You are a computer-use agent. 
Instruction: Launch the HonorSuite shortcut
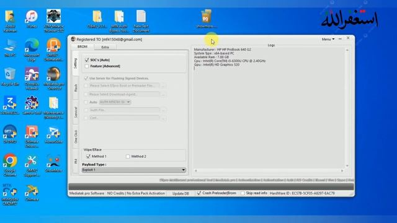coord(54,134)
